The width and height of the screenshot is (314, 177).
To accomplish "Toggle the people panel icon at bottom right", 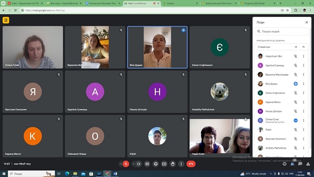I will 292,164.
